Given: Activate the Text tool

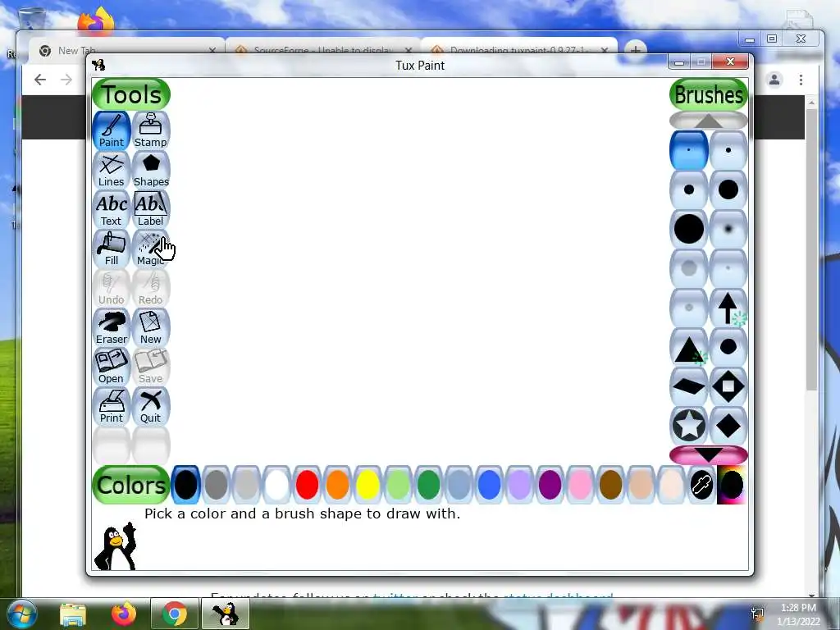Looking at the screenshot, I should coord(112,209).
